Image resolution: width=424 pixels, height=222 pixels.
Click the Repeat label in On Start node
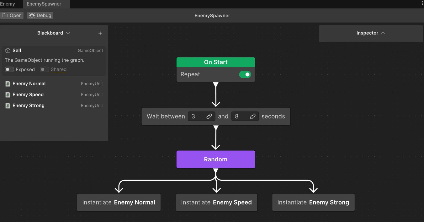pos(190,74)
